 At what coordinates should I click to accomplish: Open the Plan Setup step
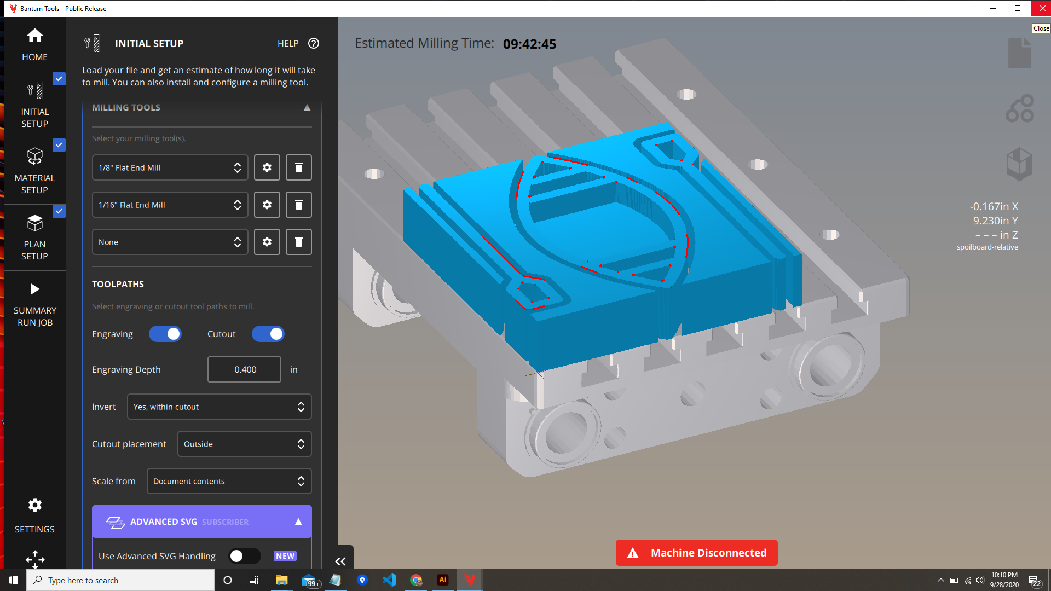click(x=34, y=238)
